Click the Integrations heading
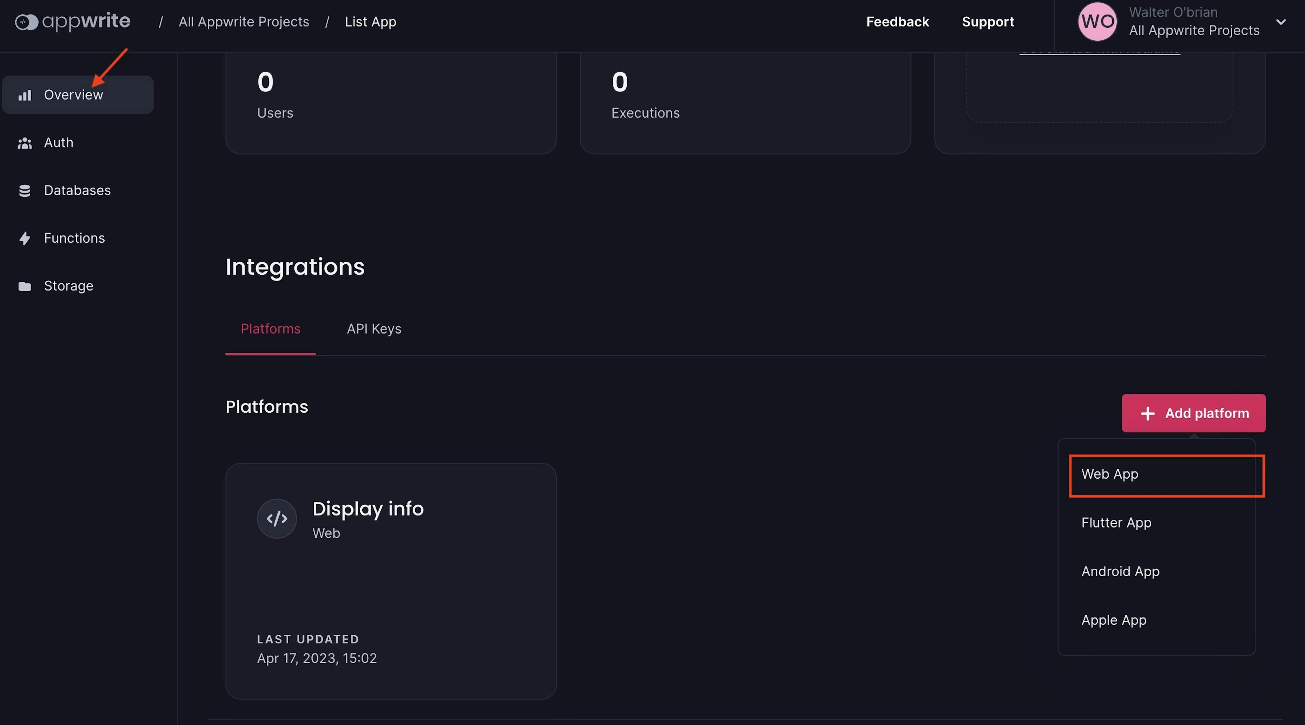The height and width of the screenshot is (725, 1305). coord(295,267)
